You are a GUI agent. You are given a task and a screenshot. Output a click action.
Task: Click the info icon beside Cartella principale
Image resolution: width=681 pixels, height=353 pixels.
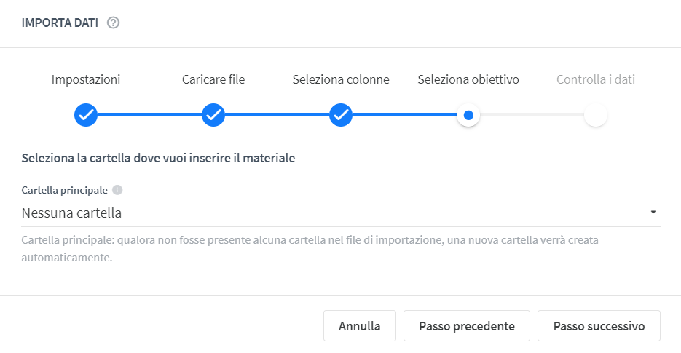[x=117, y=190]
